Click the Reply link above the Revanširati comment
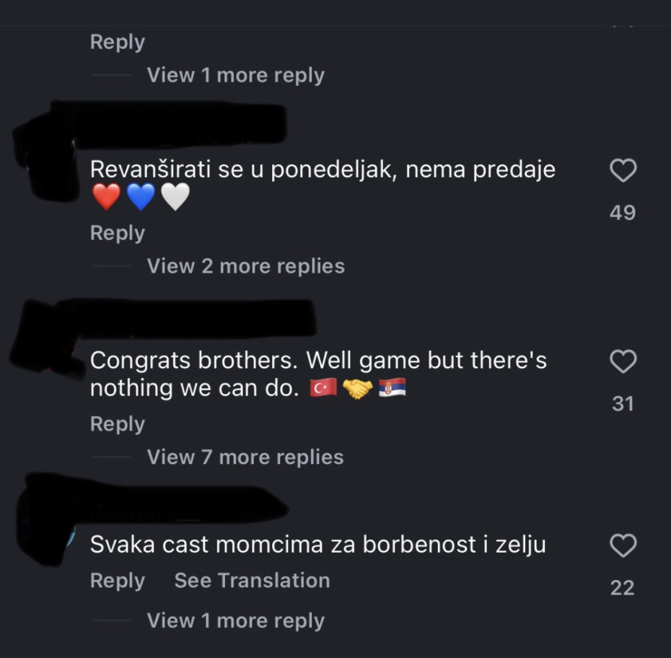 [117, 42]
